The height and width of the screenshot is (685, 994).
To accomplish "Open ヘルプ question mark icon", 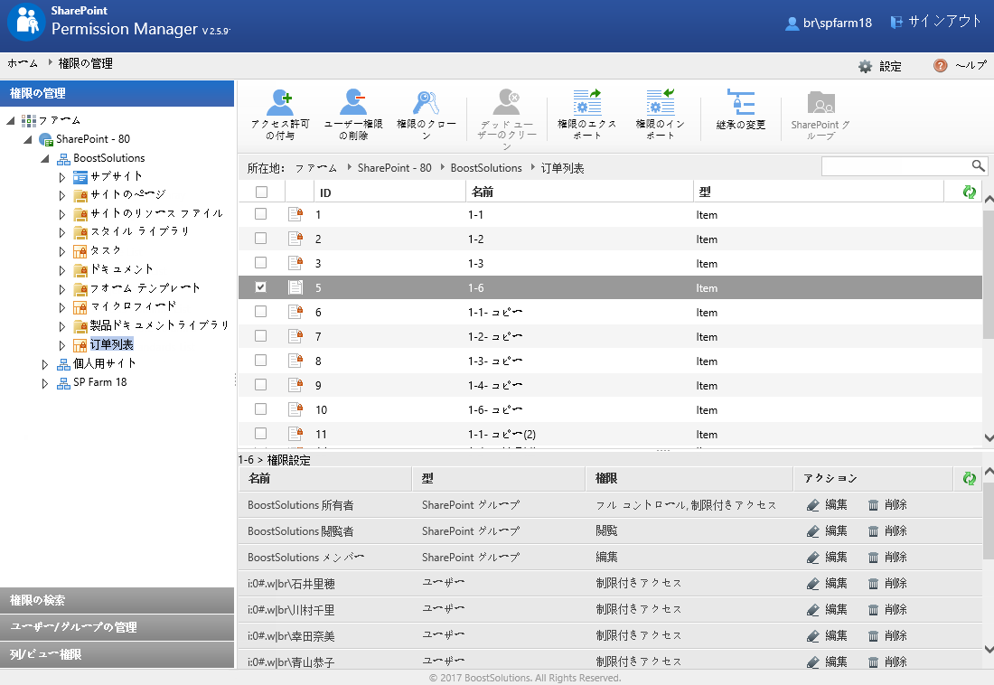I will point(941,65).
